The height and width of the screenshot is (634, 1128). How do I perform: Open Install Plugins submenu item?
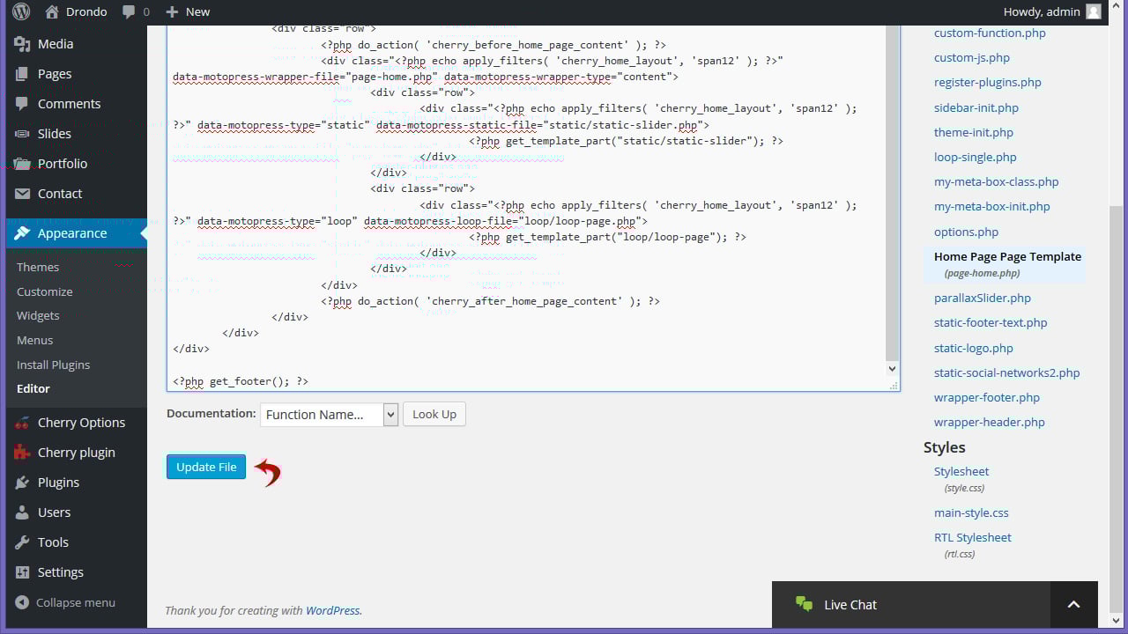coord(53,365)
